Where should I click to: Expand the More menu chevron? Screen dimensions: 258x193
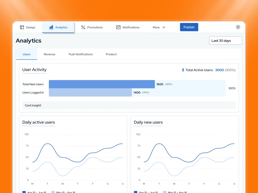(x=164, y=27)
